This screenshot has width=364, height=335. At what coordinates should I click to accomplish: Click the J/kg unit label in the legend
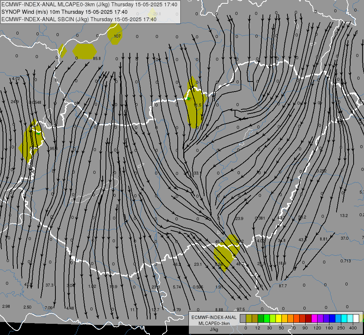tap(214, 329)
